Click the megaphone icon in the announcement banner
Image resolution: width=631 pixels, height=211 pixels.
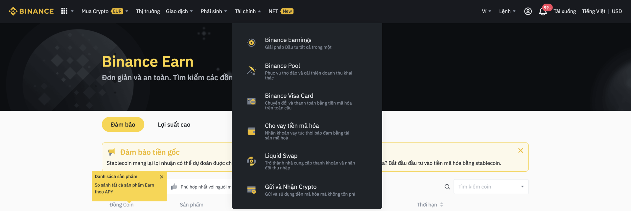[x=111, y=152]
